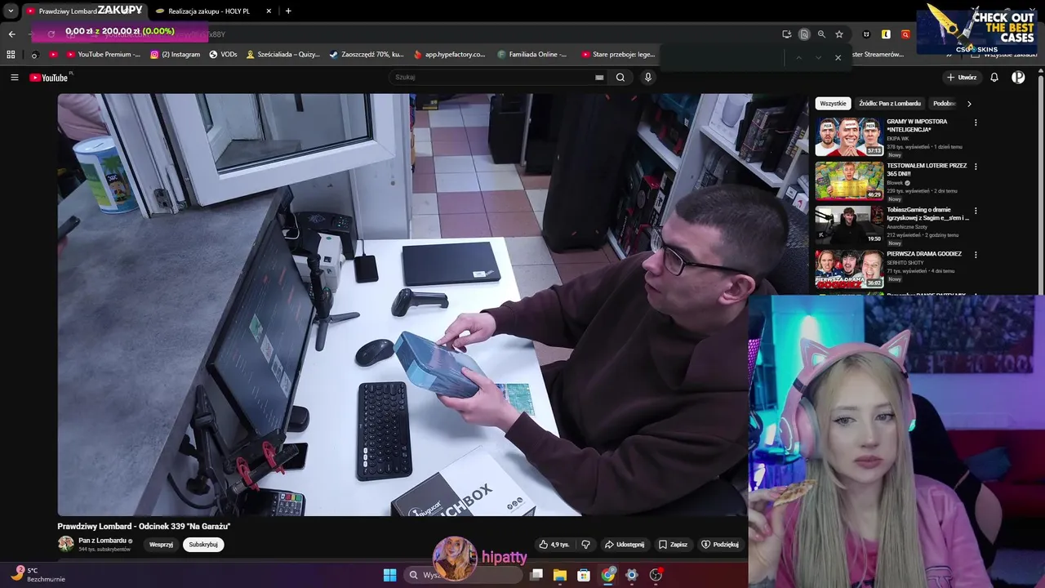Open the YouTube hamburger guide menu
The image size is (1045, 588).
click(14, 78)
